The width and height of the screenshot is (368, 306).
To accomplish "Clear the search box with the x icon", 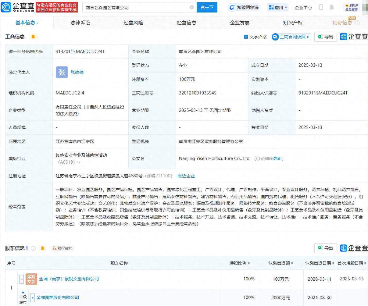I will (191, 8).
